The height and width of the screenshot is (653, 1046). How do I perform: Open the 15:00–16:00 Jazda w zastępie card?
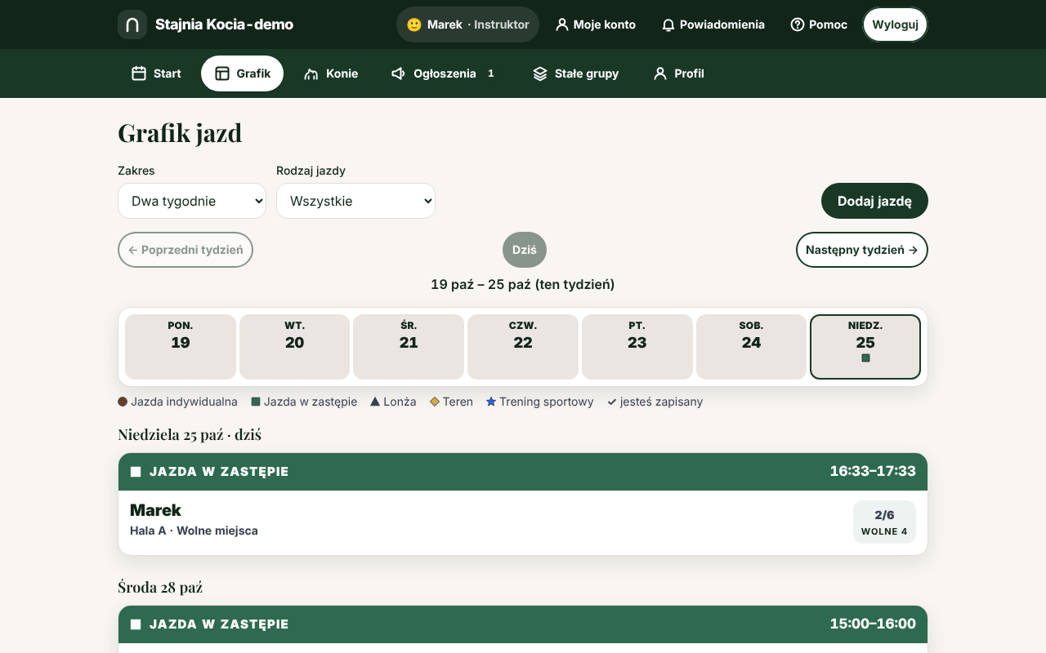pyautogui.click(x=523, y=629)
